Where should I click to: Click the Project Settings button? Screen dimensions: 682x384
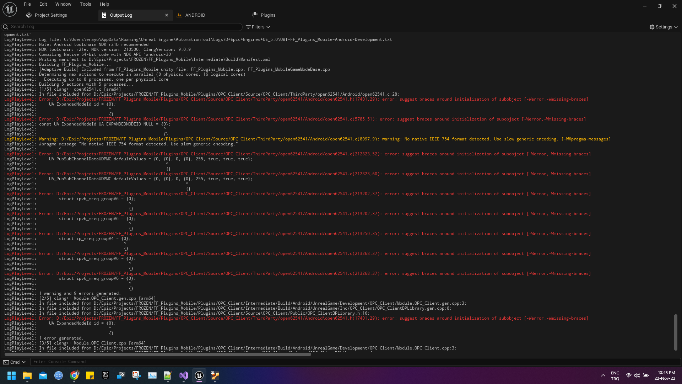point(50,15)
